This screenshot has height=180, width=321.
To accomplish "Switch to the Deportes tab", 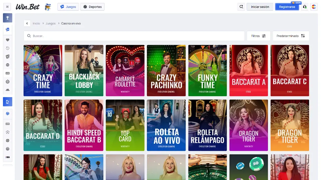I will tap(92, 7).
